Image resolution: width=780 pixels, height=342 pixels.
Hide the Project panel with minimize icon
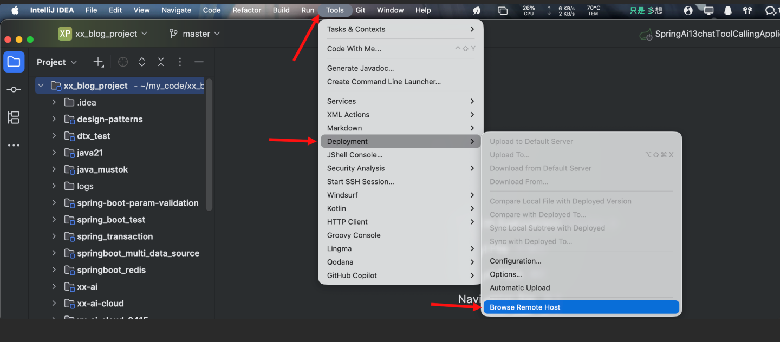click(199, 62)
